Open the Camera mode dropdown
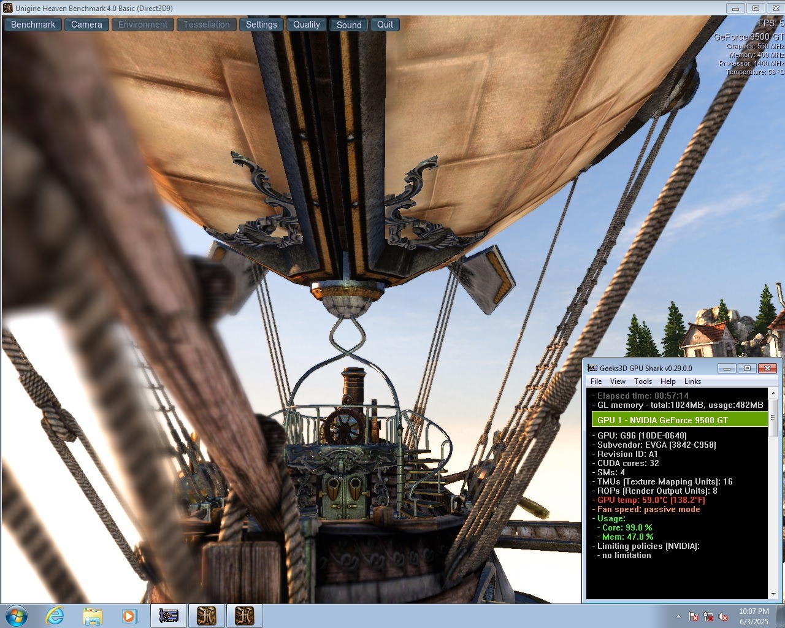 tap(86, 25)
